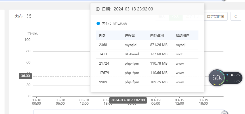Click the 03-18 06:00 x-axis label
245x114 pixels.
60,102
